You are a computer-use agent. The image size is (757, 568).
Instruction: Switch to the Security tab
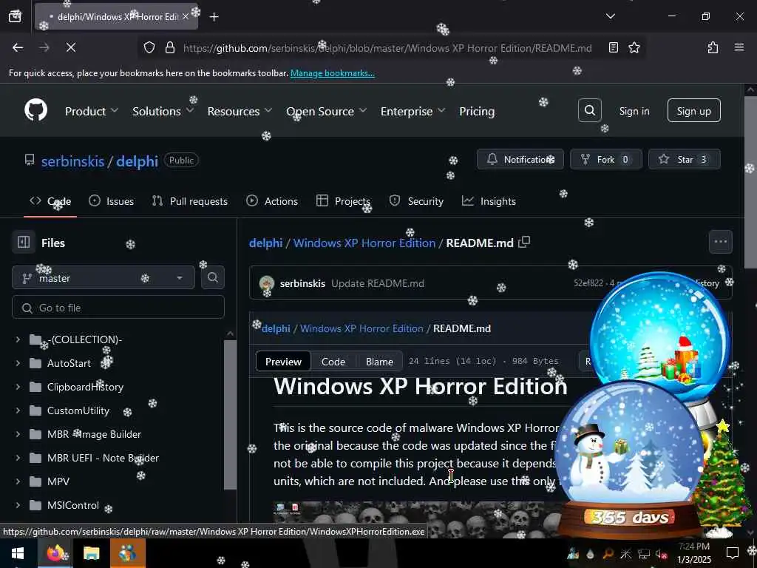coord(416,201)
